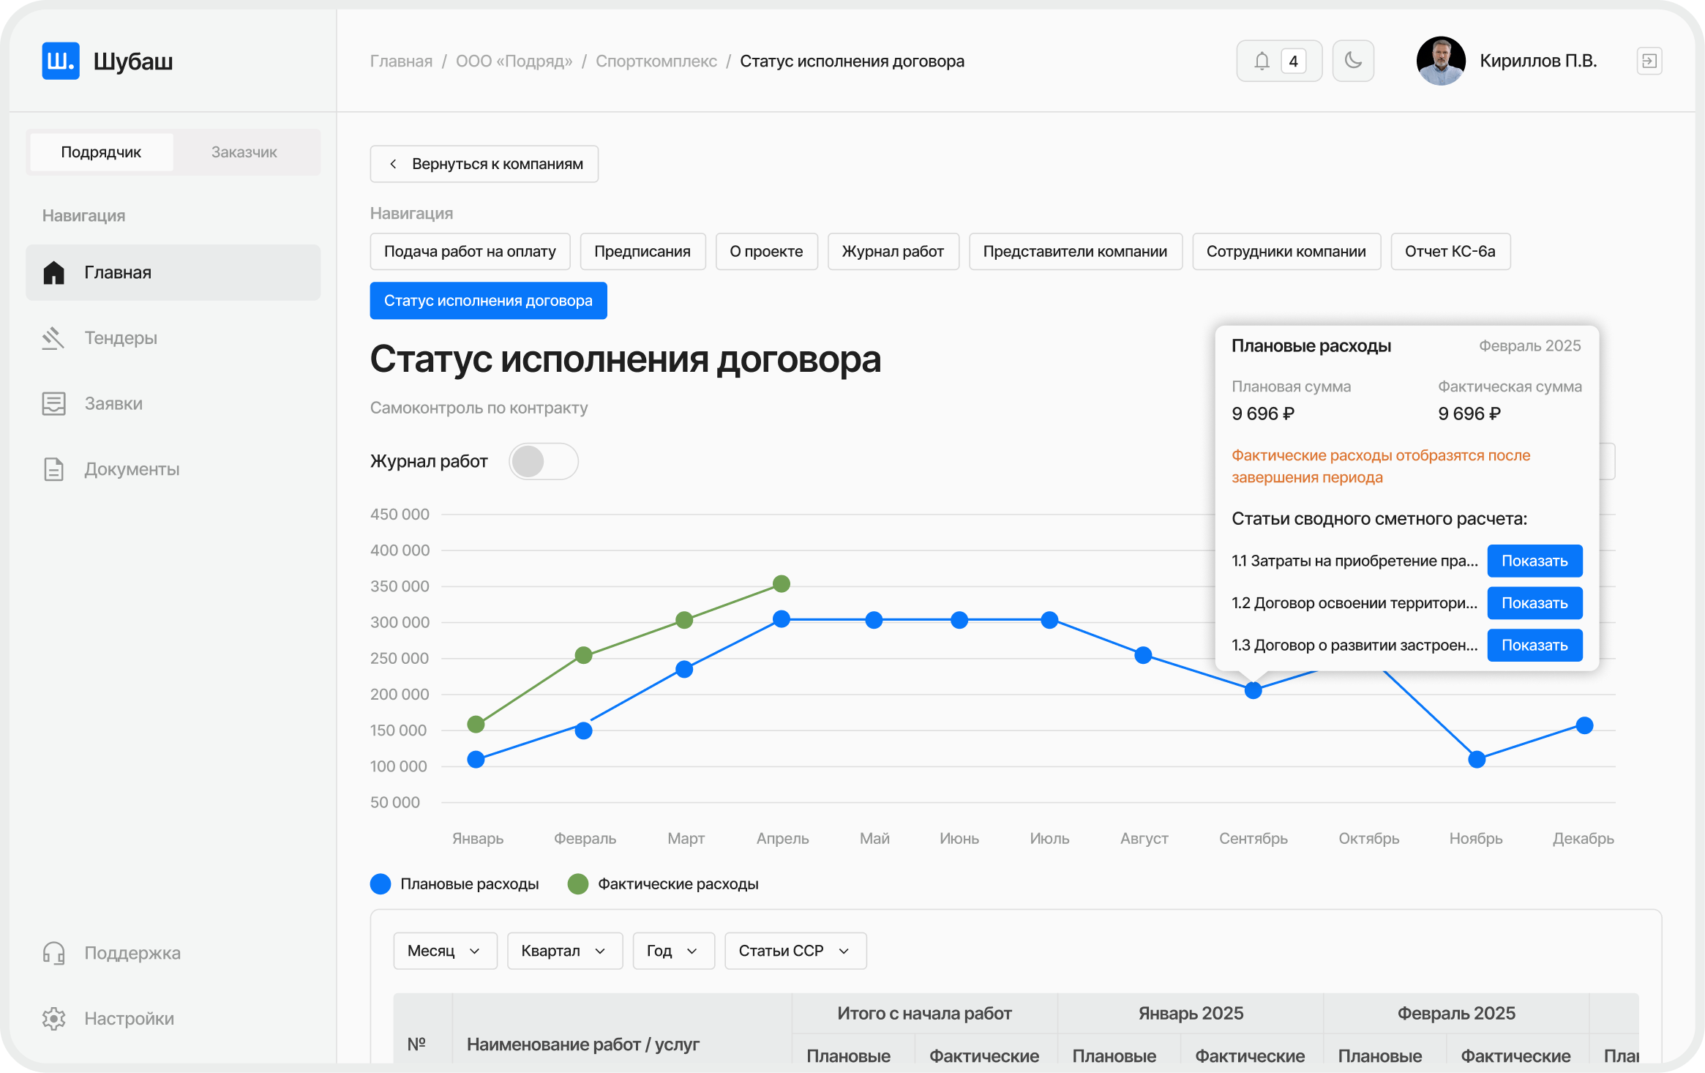The width and height of the screenshot is (1705, 1073).
Task: Open the Квартал dropdown
Action: tap(564, 950)
